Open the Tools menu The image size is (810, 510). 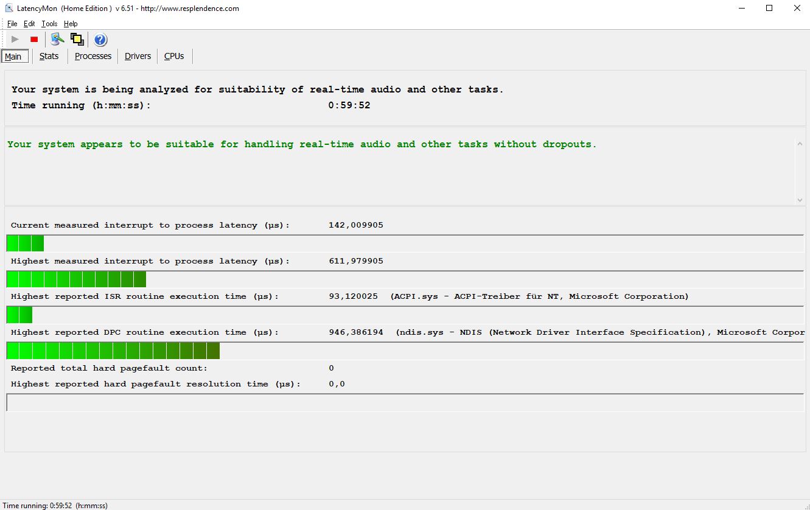(x=49, y=24)
